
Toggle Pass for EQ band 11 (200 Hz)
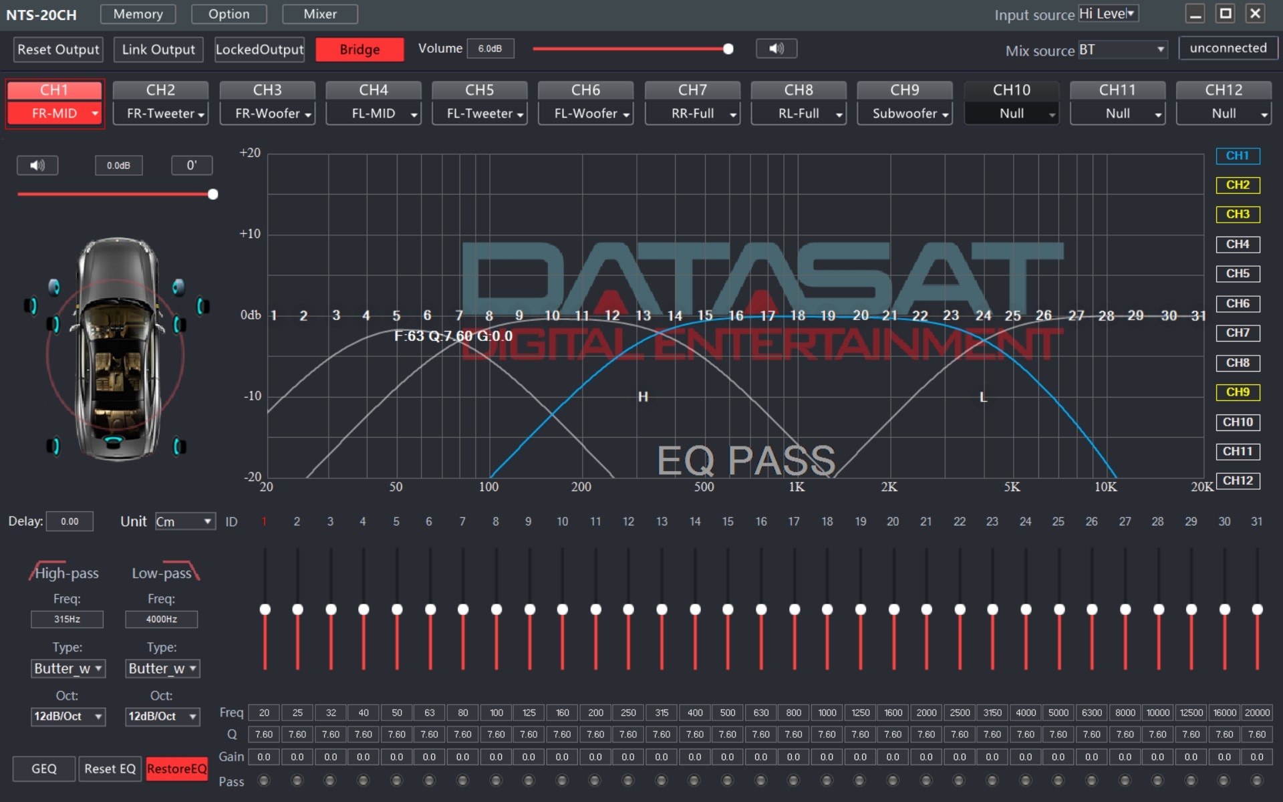click(x=595, y=781)
